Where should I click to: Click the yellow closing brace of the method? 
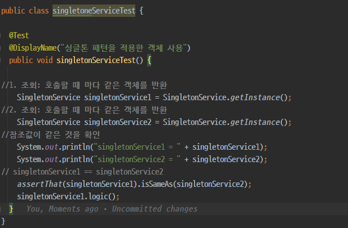pyautogui.click(x=11, y=209)
